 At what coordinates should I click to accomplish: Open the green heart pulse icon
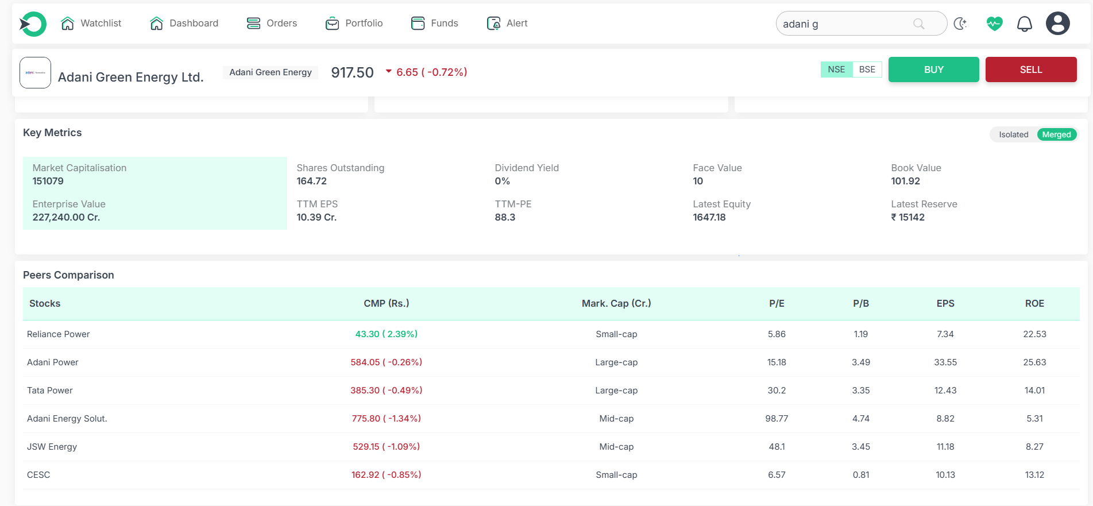coord(994,24)
